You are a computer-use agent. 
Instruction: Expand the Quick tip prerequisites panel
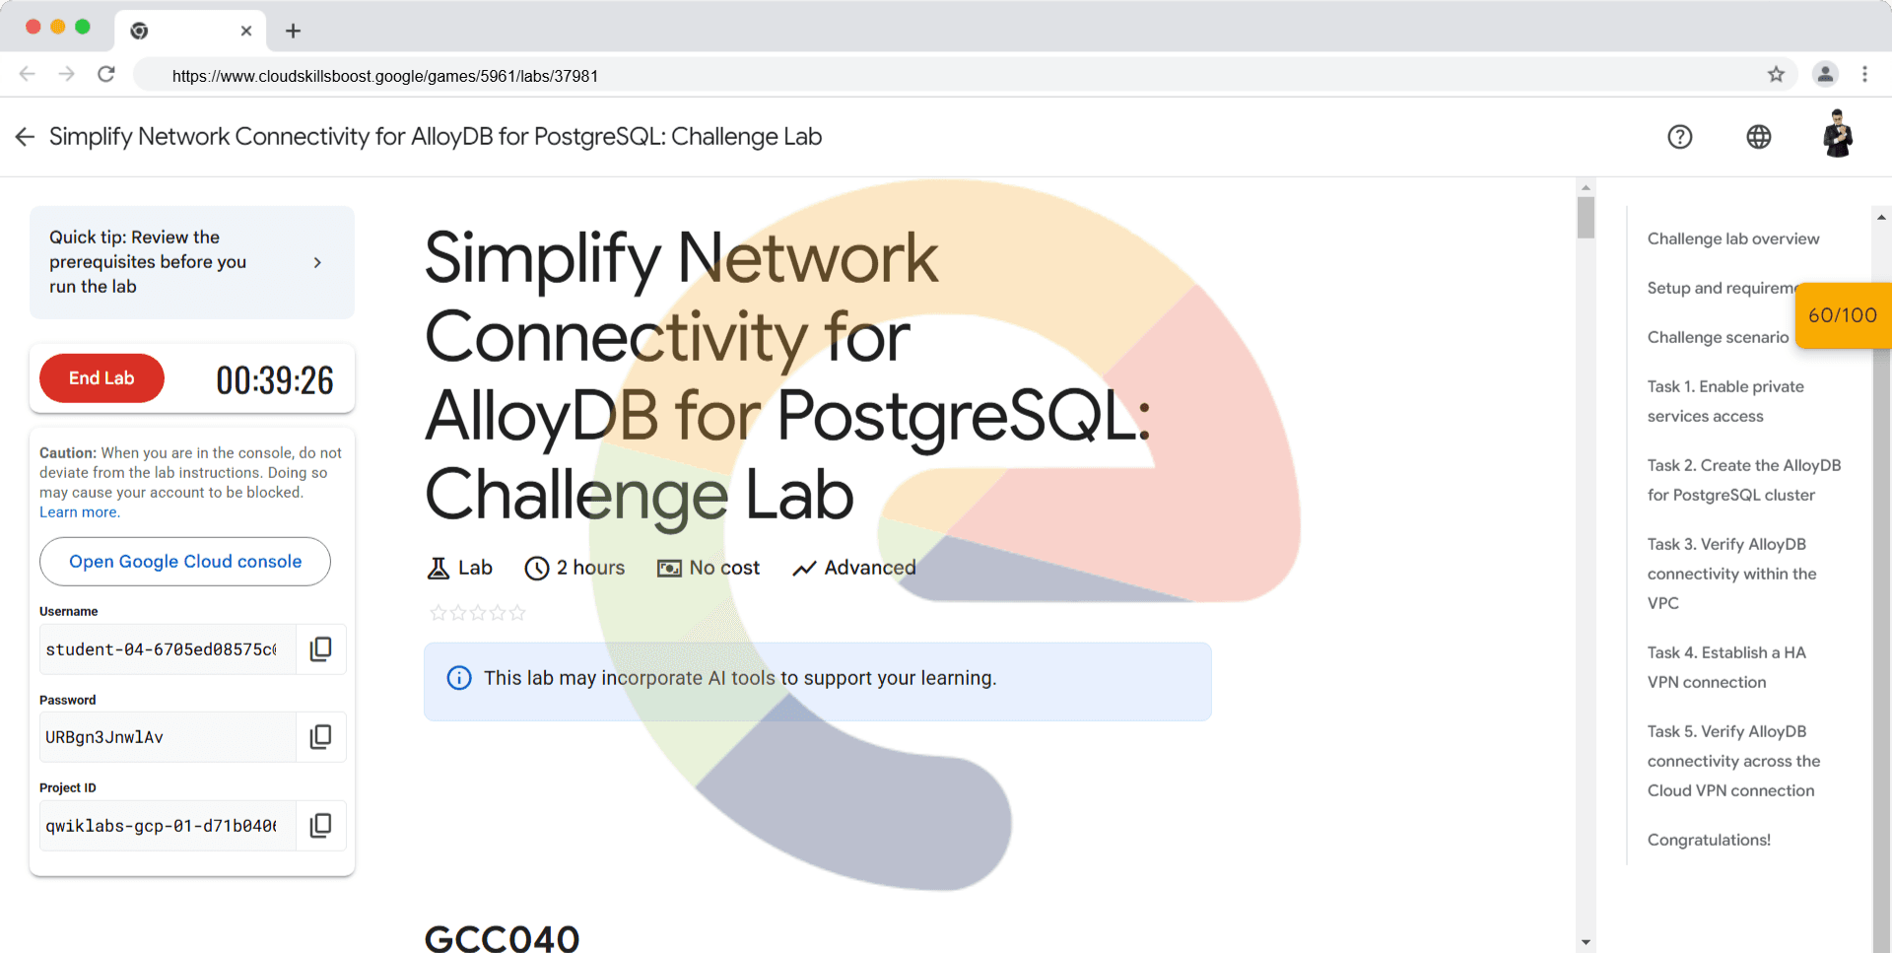point(317,262)
